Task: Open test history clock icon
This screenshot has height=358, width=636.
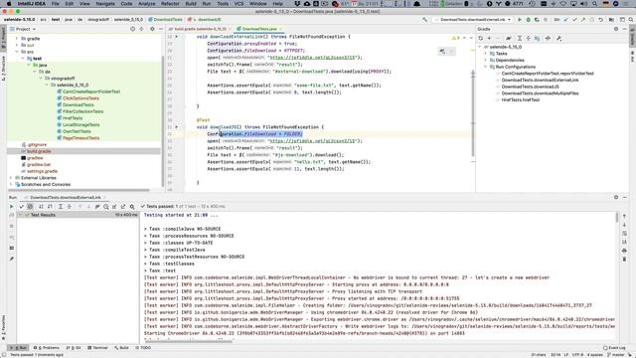Action: pos(106,207)
